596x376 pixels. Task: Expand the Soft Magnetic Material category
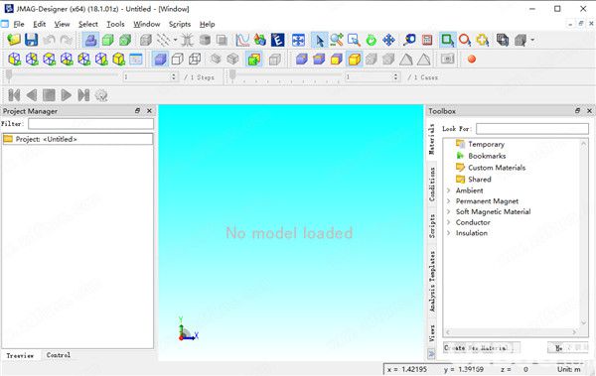pyautogui.click(x=449, y=212)
